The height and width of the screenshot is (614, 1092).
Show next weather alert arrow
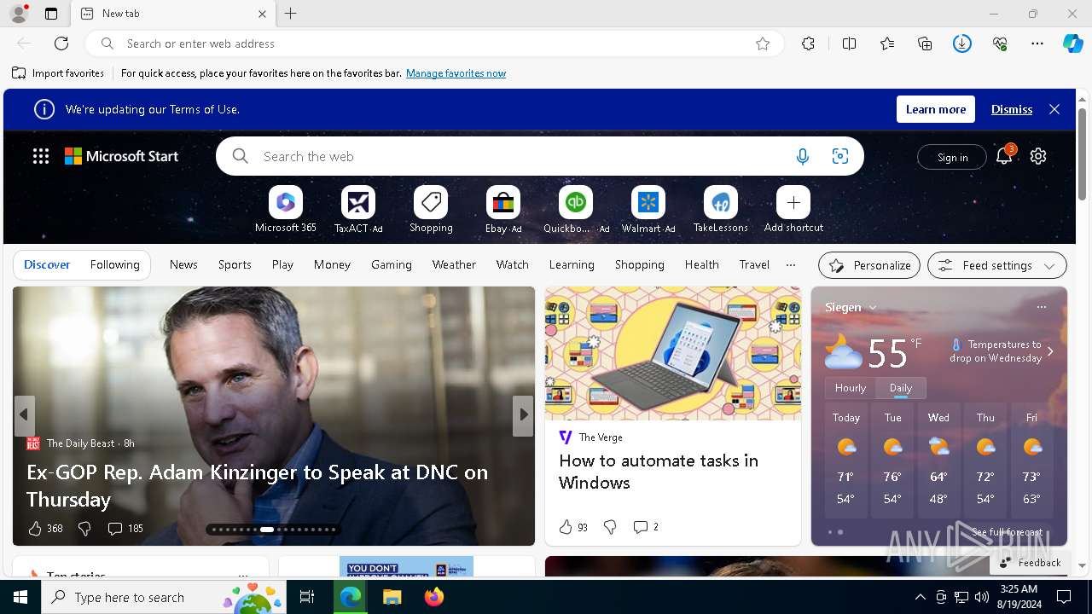(x=1050, y=351)
